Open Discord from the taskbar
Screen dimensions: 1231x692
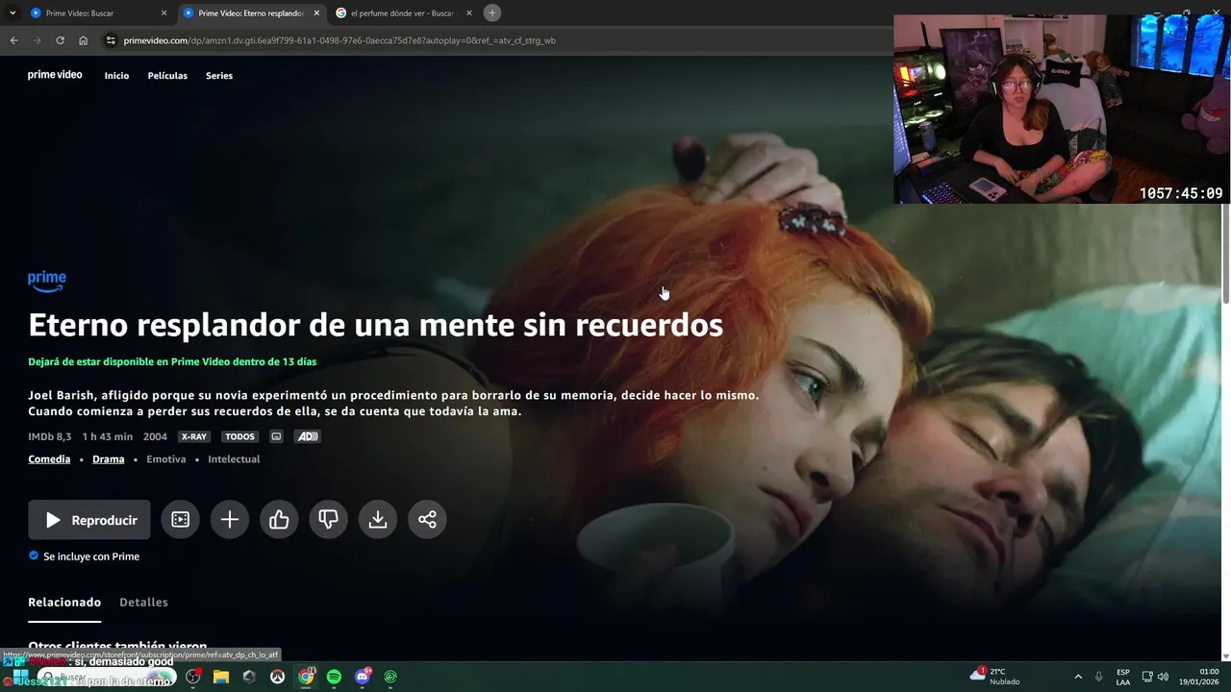[363, 677]
